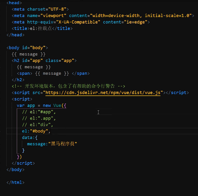
Task: Click the {{ message }} line directly under the body tag
Action: pos(28,54)
